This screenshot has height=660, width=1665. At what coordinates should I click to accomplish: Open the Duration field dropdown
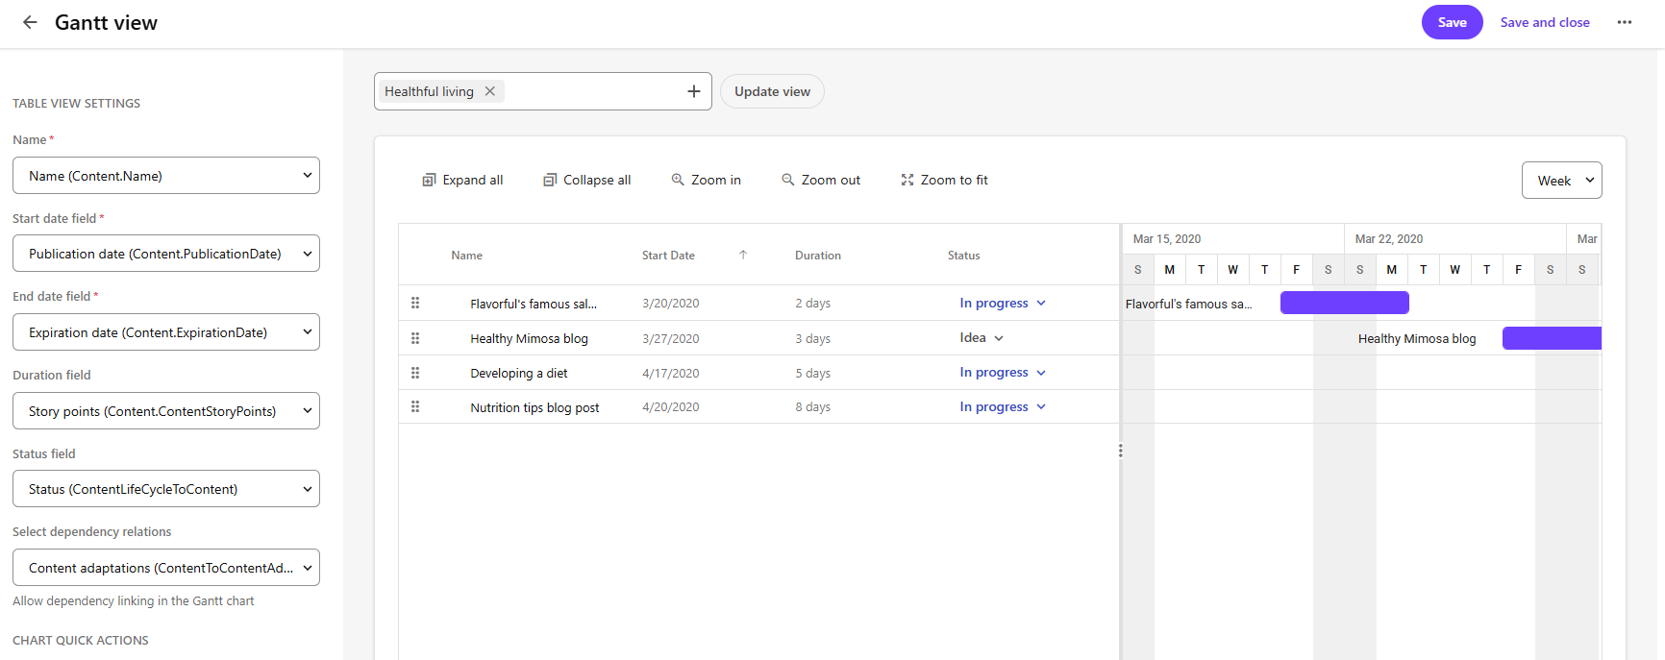point(166,411)
